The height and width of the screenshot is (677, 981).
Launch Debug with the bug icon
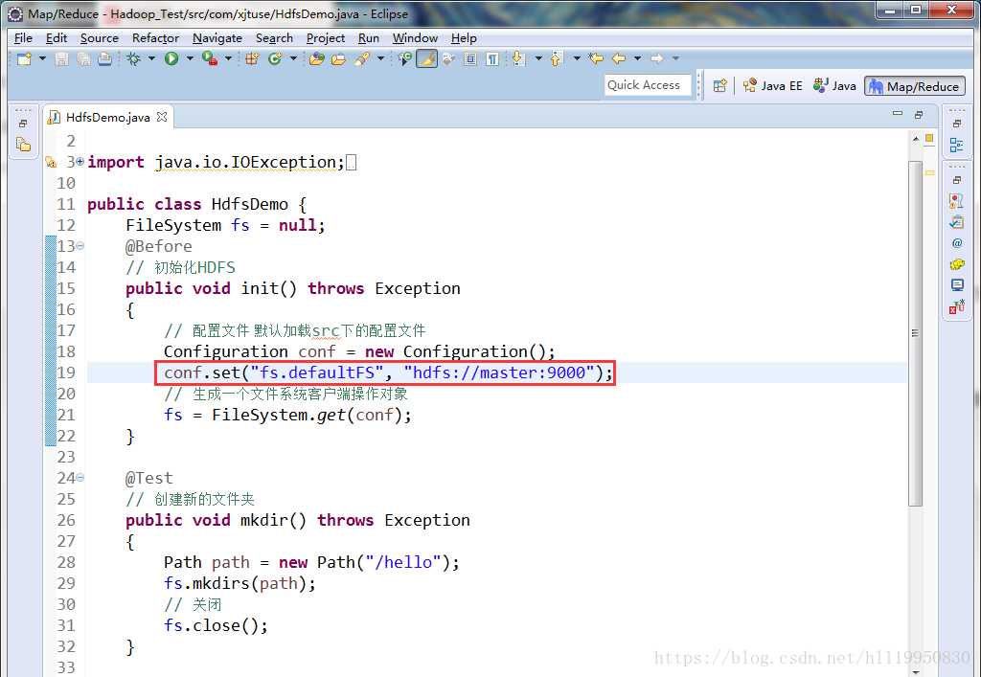[x=133, y=58]
